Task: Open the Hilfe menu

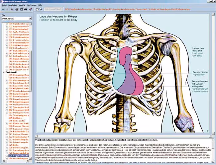Action: pyautogui.click(x=40, y=5)
